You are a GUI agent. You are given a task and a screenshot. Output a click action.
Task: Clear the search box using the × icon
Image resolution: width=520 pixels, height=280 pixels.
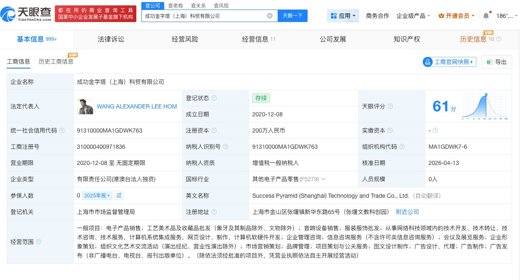point(270,16)
